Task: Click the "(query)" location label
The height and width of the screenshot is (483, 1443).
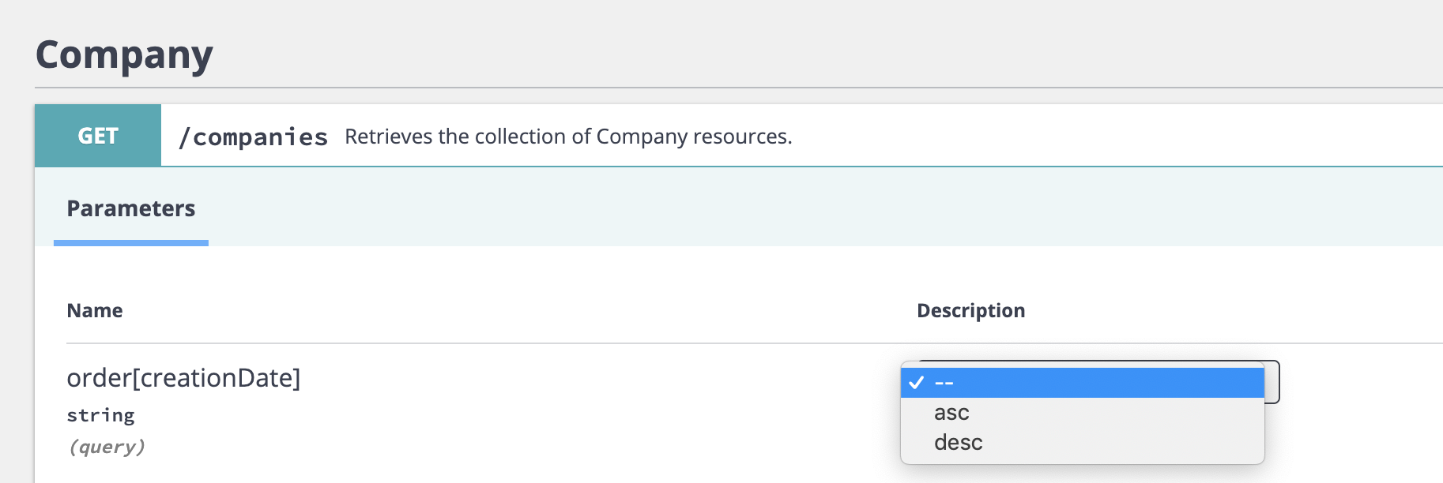Action: (x=107, y=447)
